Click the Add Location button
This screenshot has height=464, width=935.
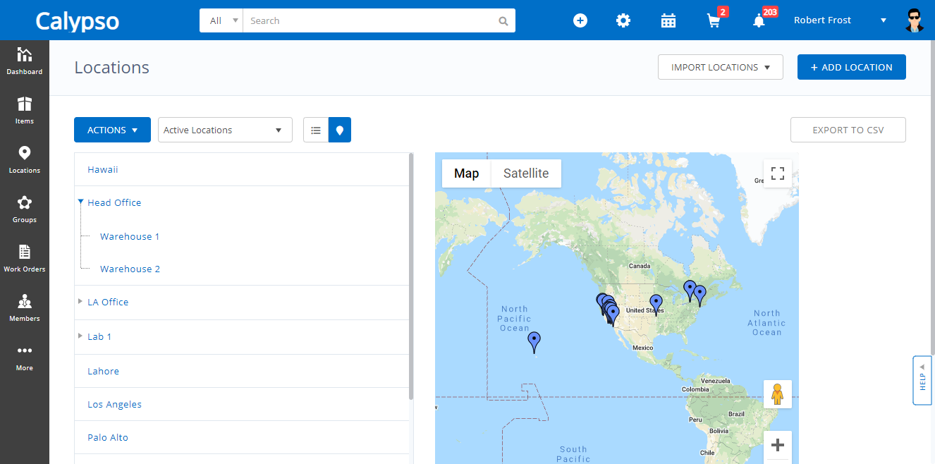[851, 68]
